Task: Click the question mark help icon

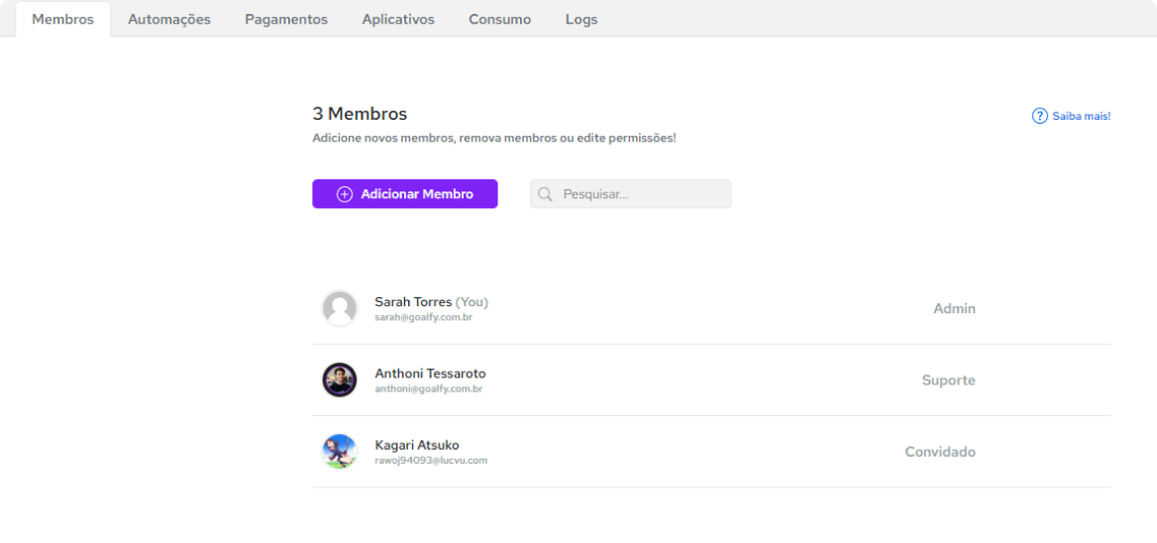Action: 1040,116
